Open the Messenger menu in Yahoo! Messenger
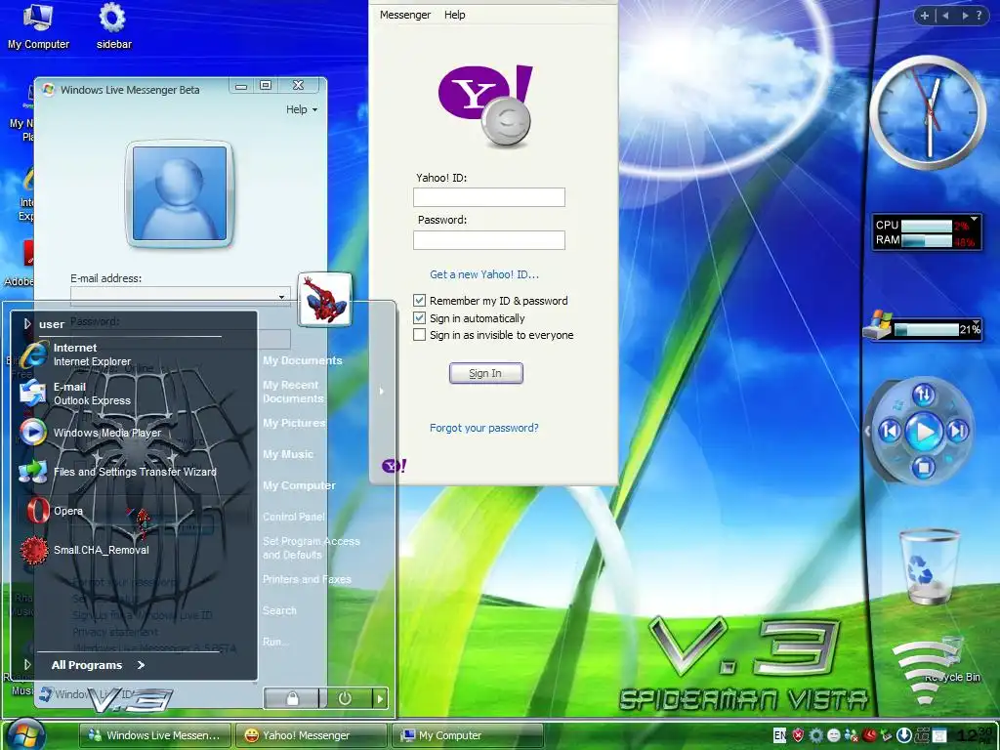This screenshot has width=1000, height=750. point(405,15)
